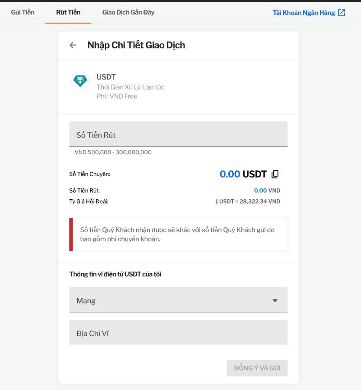Select the USDT currency icon in details header
The image size is (361, 390).
(79, 81)
